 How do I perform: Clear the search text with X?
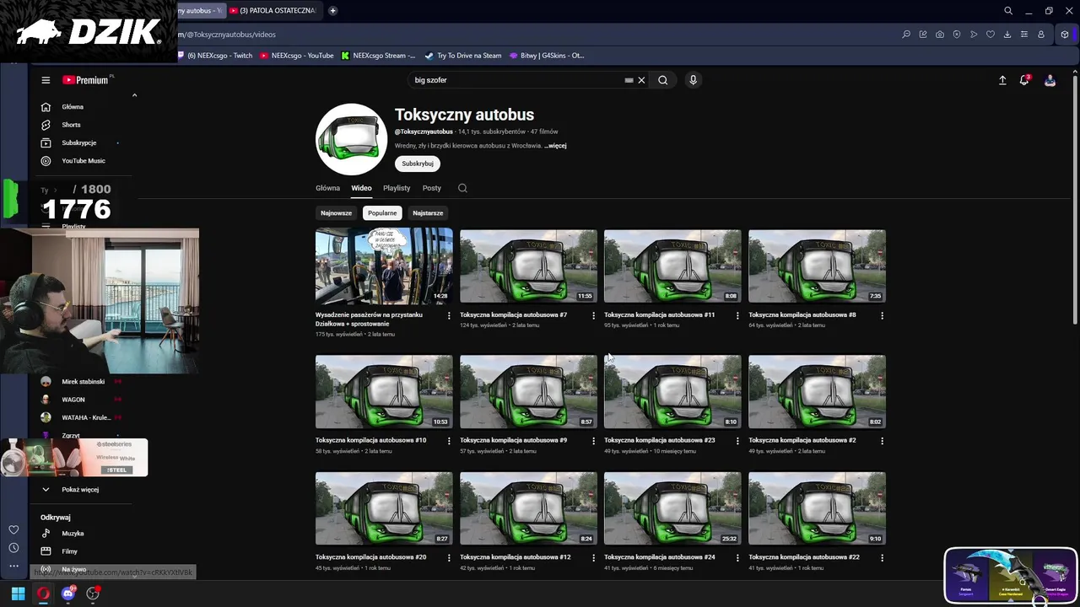[641, 80]
